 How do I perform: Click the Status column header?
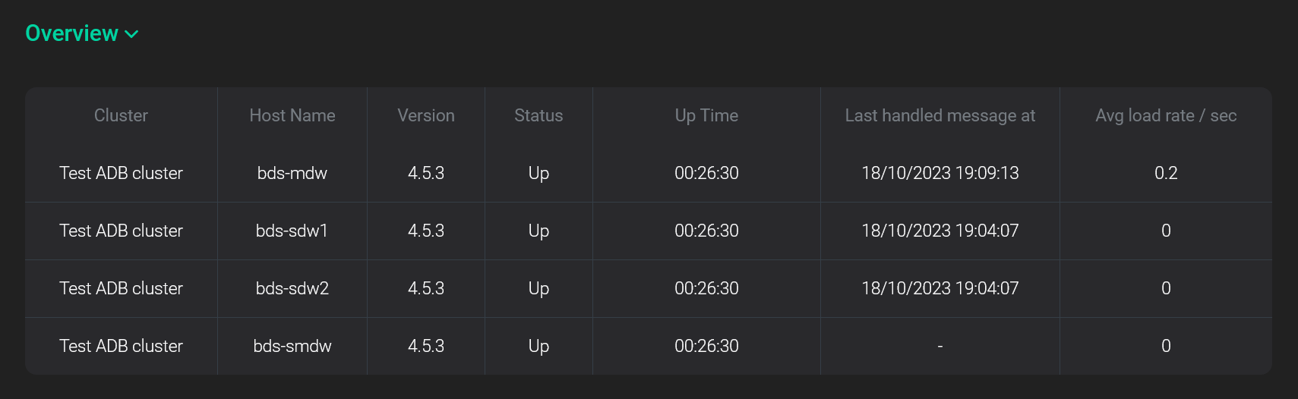(538, 115)
